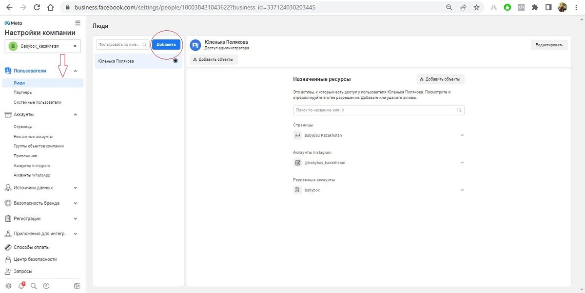Click the browser forward arrow
The width and height of the screenshot is (585, 293).
[x=23, y=8]
